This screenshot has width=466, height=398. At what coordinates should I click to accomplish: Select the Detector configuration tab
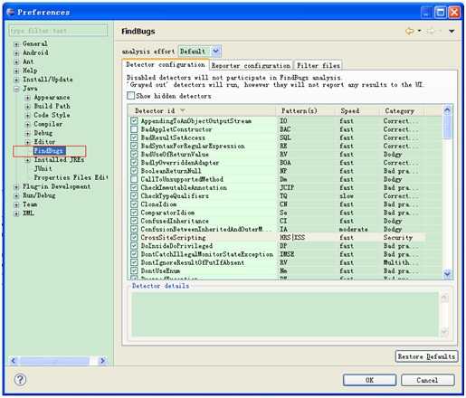point(166,65)
